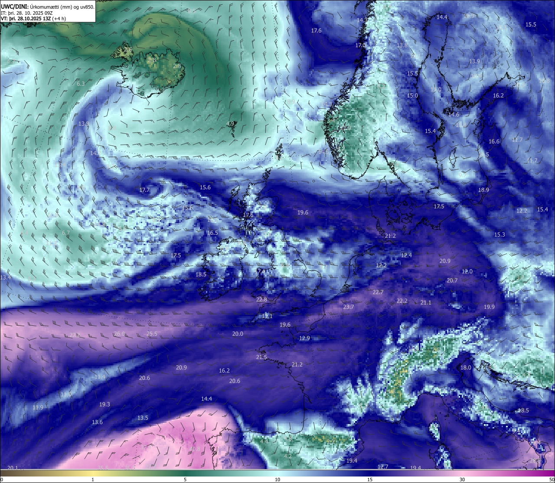Click the map value '4.2'

(287, 456)
